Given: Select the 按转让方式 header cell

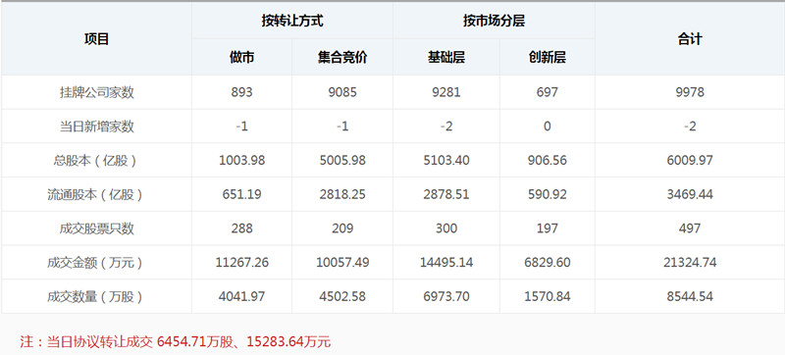Looking at the screenshot, I should pos(291,21).
